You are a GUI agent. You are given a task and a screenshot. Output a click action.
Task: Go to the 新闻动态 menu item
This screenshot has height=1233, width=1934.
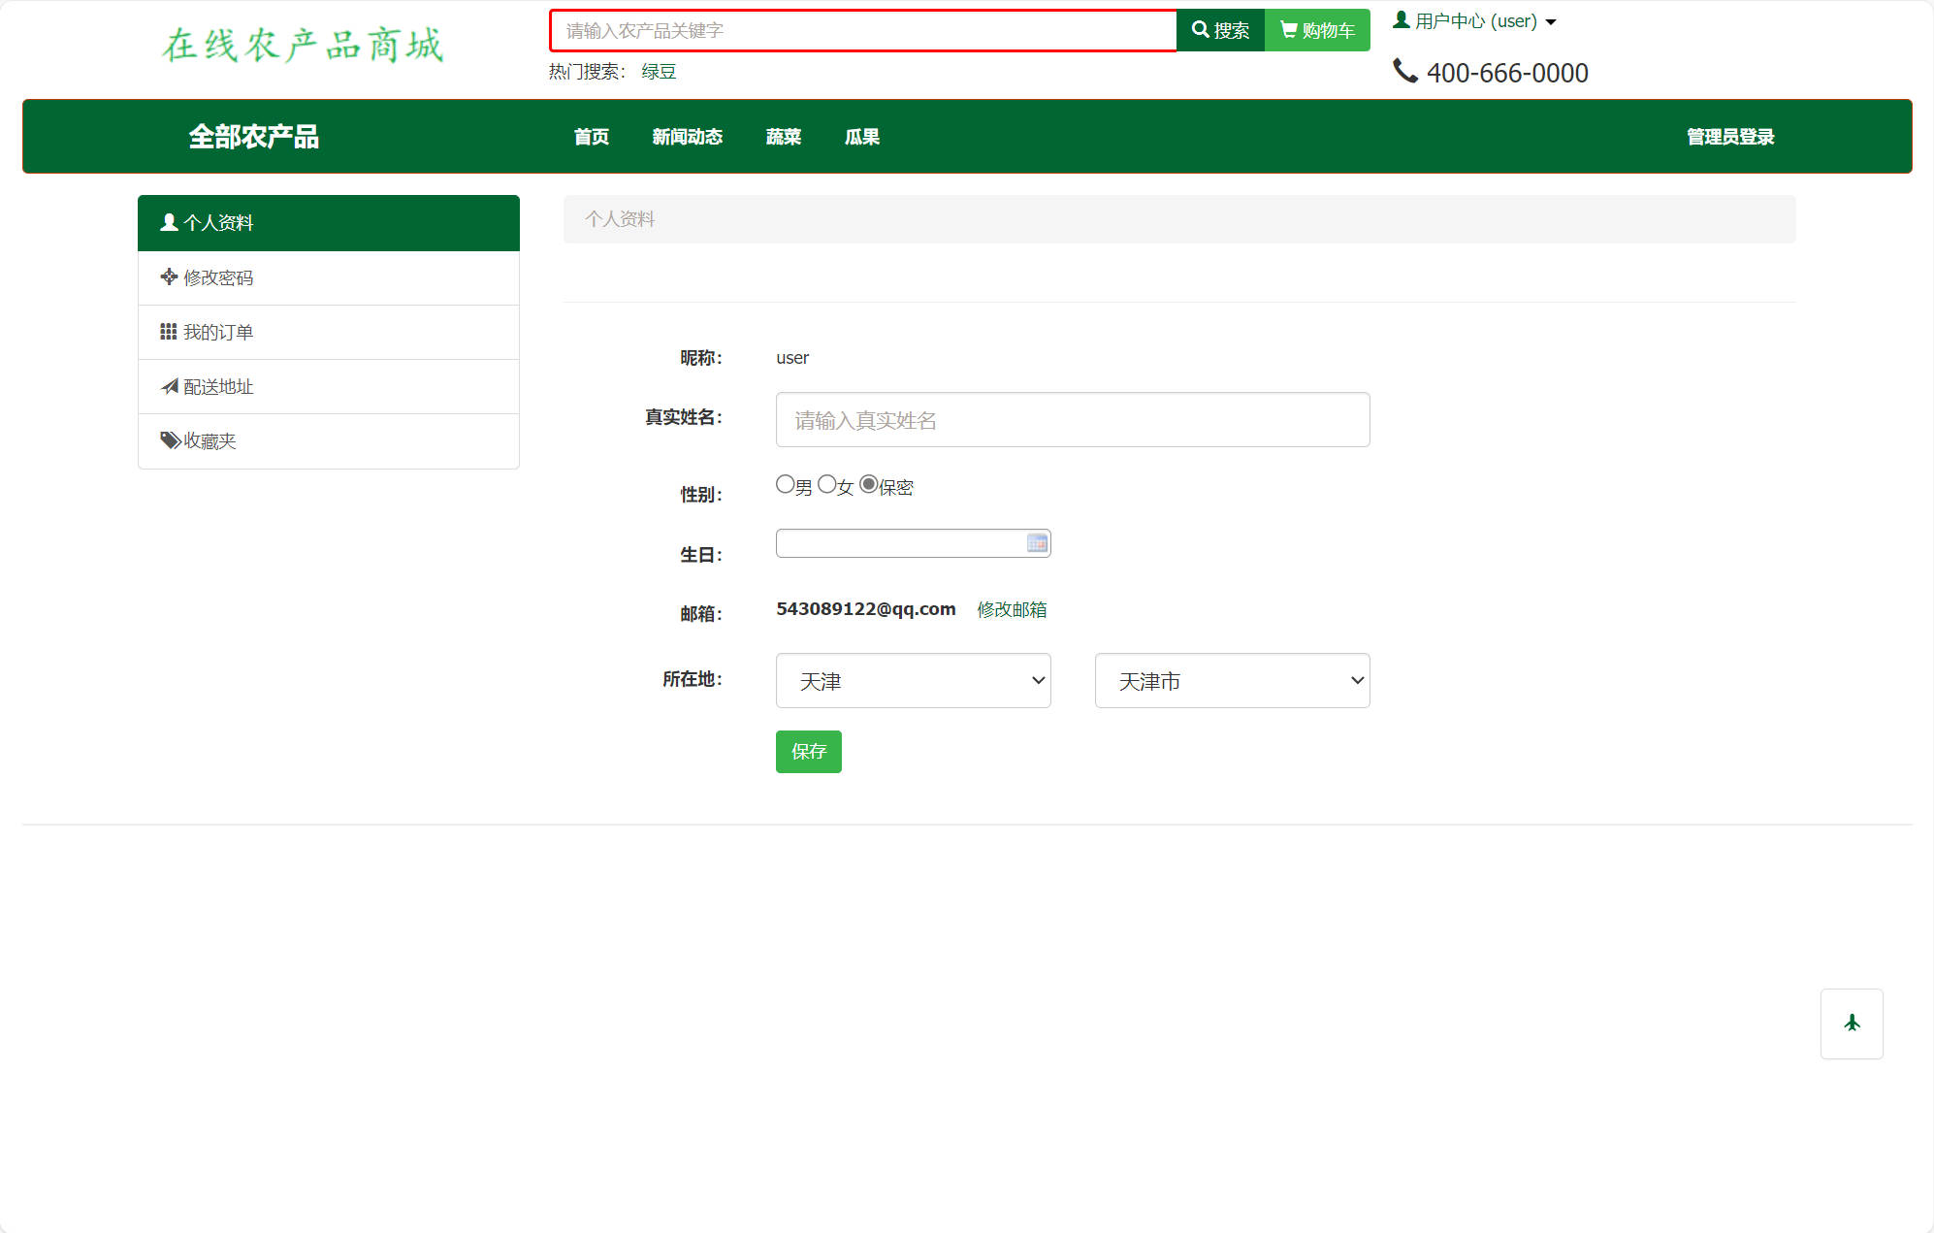(x=687, y=137)
